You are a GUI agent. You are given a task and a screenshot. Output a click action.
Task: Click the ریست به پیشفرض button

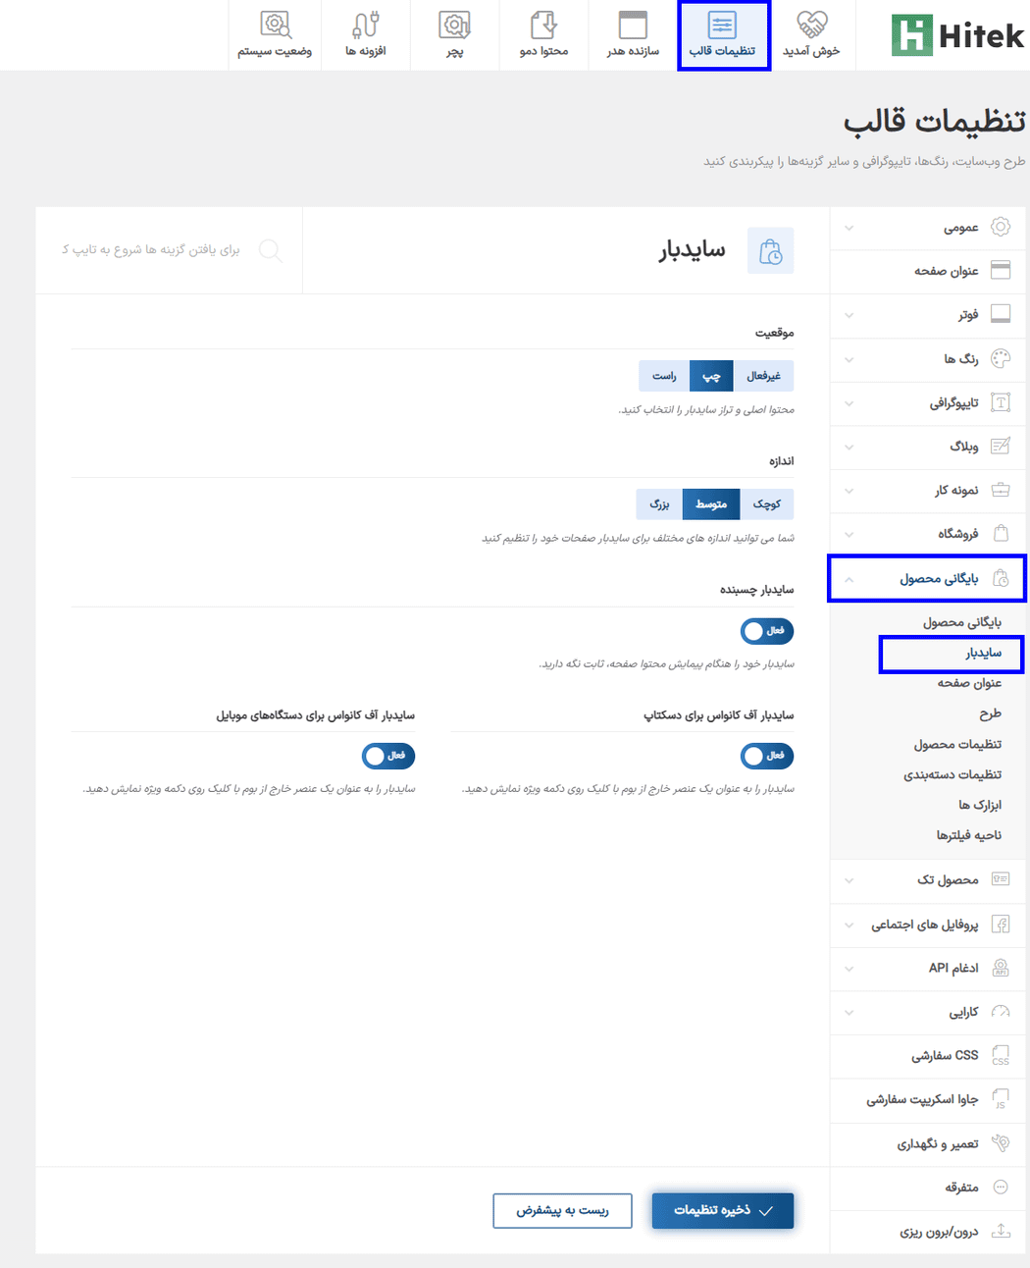(x=562, y=1210)
